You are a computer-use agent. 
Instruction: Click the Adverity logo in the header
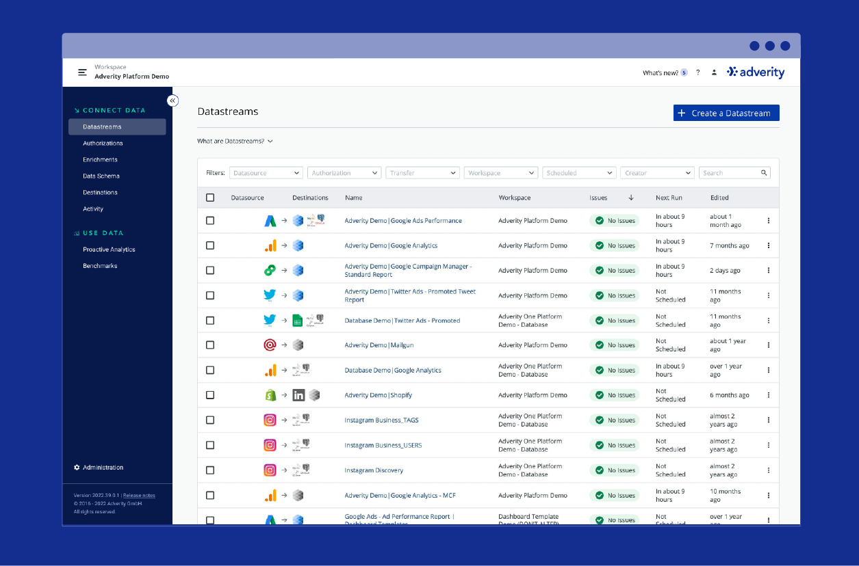coord(755,72)
